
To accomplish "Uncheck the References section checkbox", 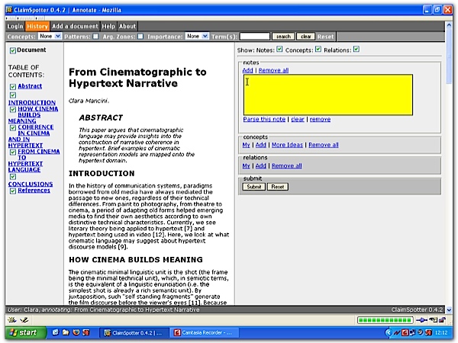I will 12,191.
